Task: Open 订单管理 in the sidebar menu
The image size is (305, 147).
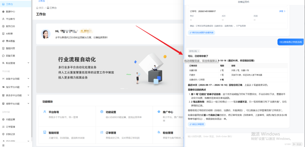Action: [10, 127]
